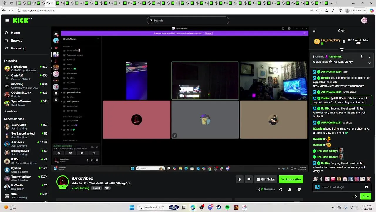The height and width of the screenshot is (212, 376).
Task: Collapse the chat panel icon
Action: click(314, 31)
